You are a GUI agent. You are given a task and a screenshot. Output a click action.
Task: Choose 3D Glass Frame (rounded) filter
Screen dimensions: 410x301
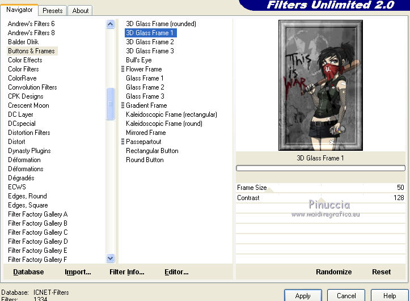click(x=161, y=24)
